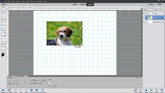Open the blend mode Normal dropdown
This screenshot has height=93, width=165.
(148, 10)
